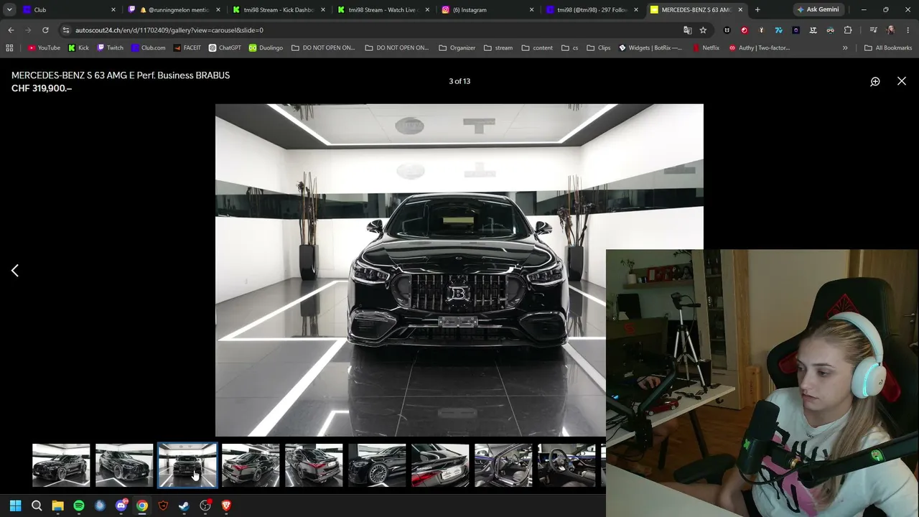Viewport: 919px width, 517px height.
Task: Close the Instagram tab
Action: [531, 10]
